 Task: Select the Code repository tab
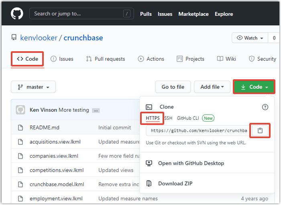click(27, 59)
